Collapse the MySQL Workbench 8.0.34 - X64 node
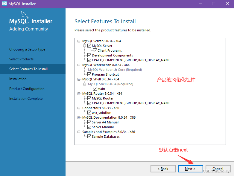234x176 pixels. pos(79,65)
